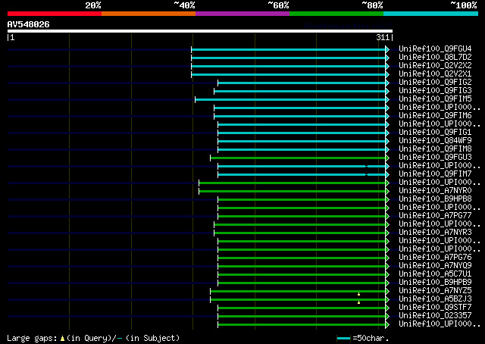Click the cyan alignment bar for Q9FIG3
The width and height of the screenshot is (485, 344).
click(300, 91)
